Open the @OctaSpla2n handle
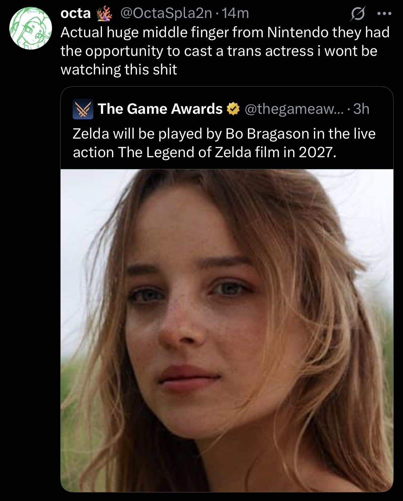 (166, 13)
